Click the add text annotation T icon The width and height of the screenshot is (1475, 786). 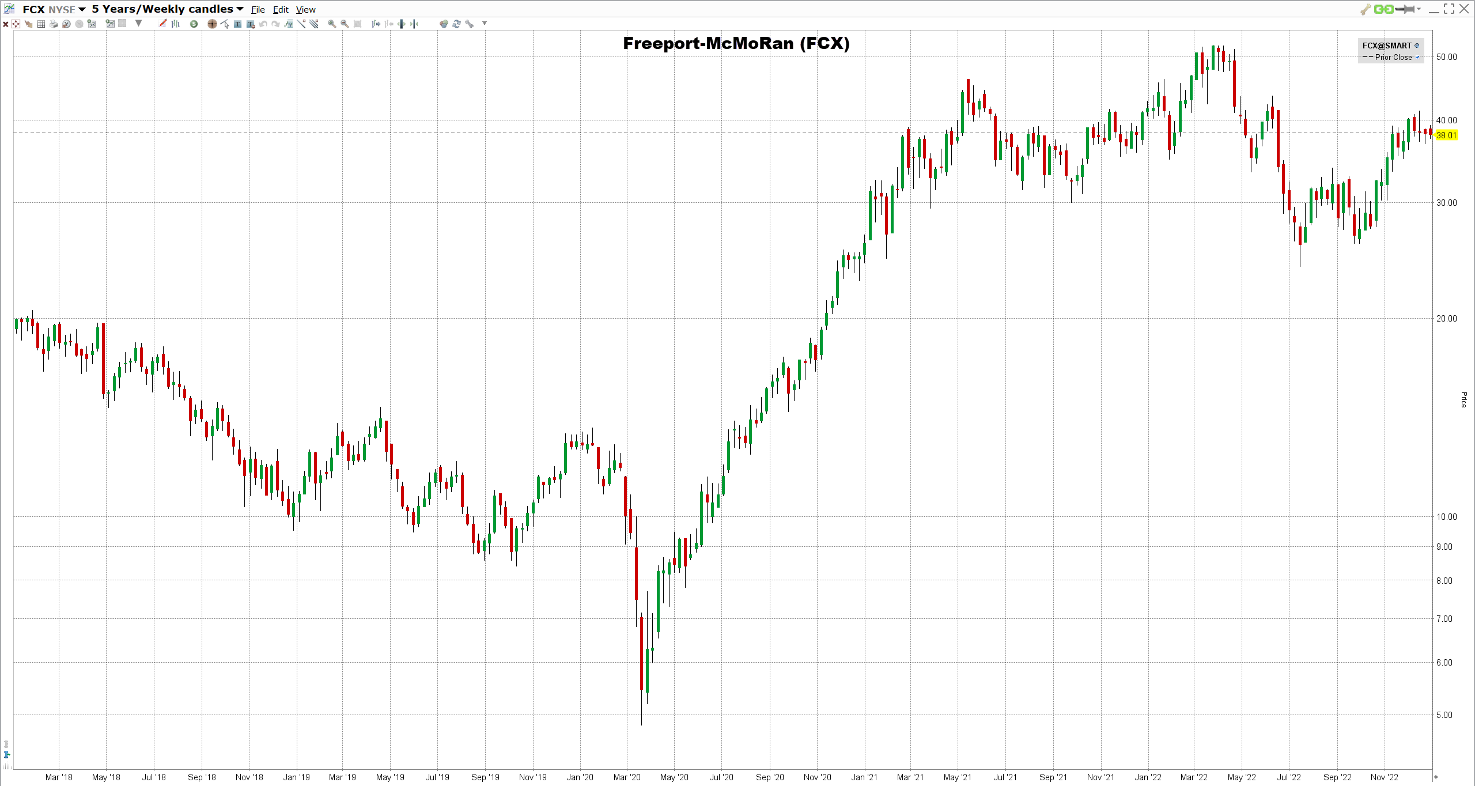[237, 24]
